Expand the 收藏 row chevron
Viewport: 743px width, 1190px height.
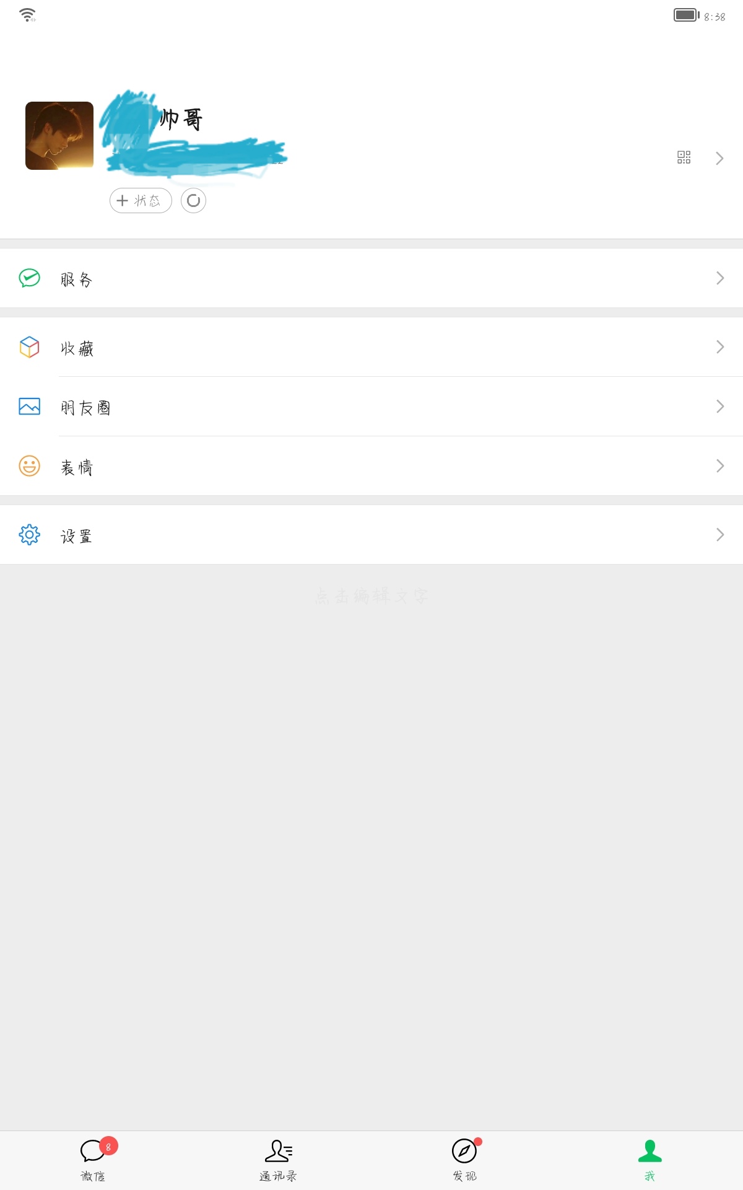(719, 347)
